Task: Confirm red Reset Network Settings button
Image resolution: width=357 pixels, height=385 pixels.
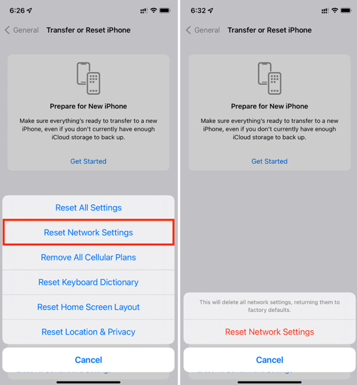Action: [269, 332]
